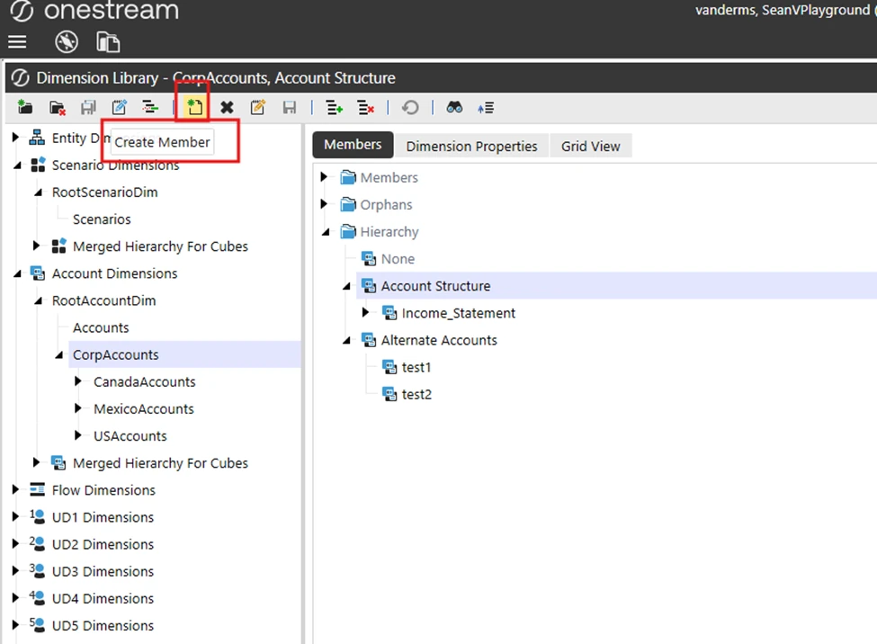Select the Scenarios dimension
This screenshot has width=877, height=644.
coord(102,219)
